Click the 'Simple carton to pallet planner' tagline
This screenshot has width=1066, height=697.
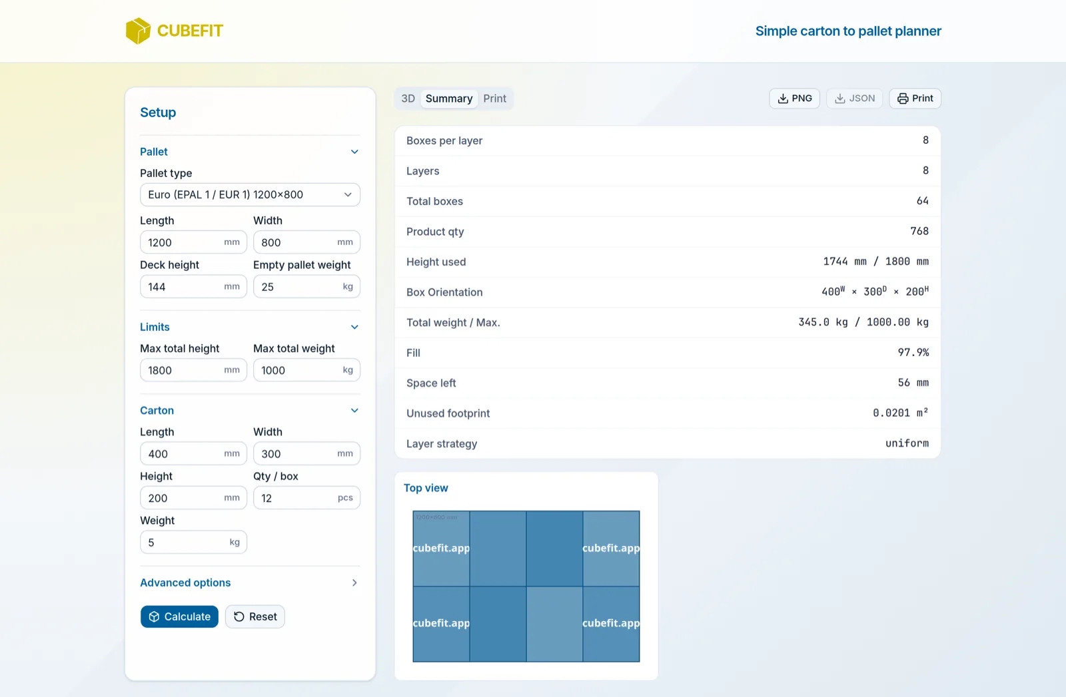tap(848, 31)
